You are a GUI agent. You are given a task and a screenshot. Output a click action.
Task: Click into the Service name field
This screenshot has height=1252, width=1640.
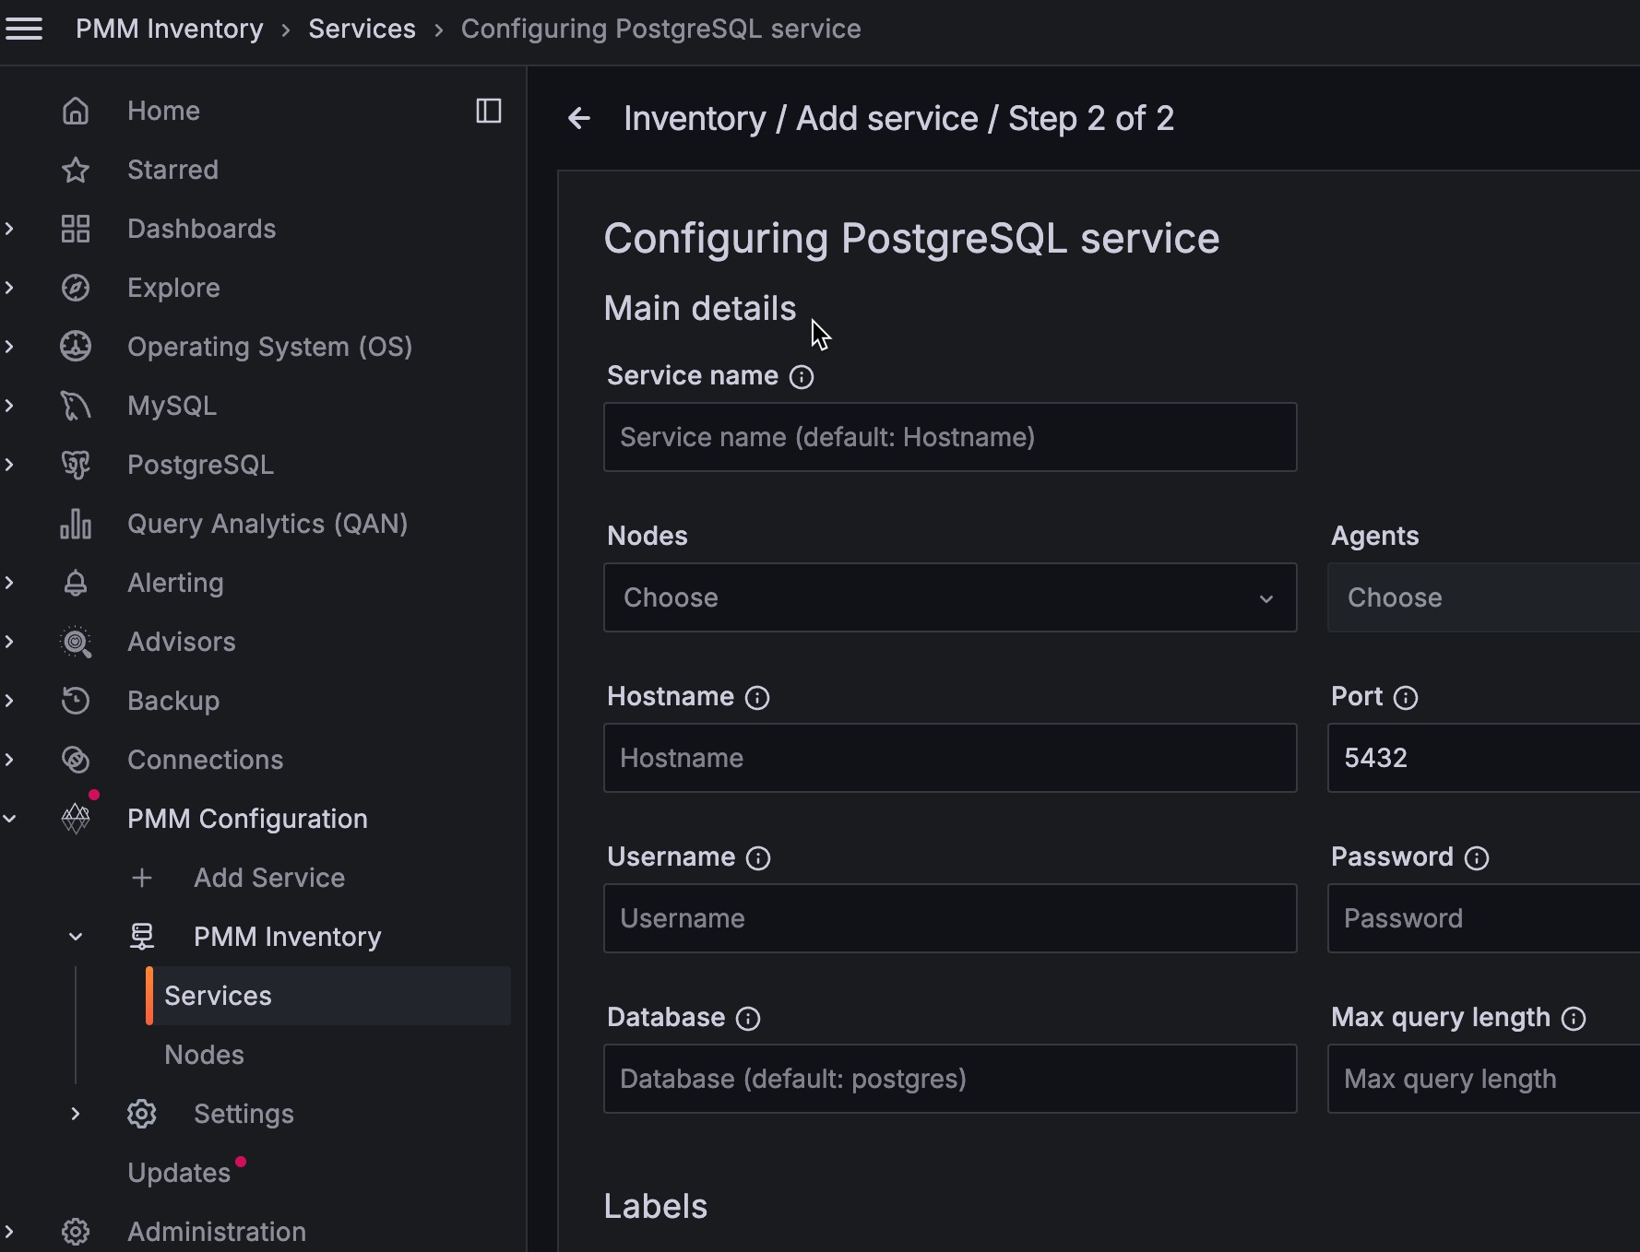tap(950, 437)
